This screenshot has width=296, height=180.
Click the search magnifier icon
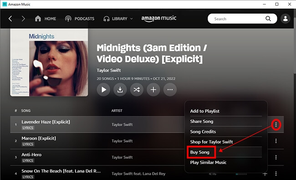pyautogui.click(x=268, y=19)
